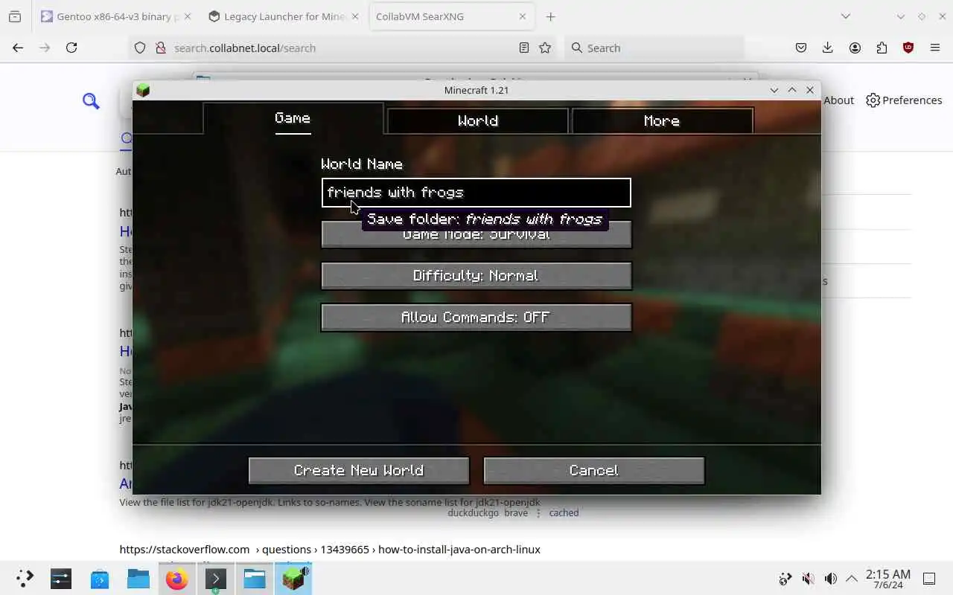
Task: Go forward to the next page
Action: [45, 48]
